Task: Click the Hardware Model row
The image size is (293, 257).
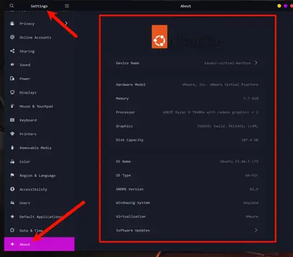Action: pos(187,85)
